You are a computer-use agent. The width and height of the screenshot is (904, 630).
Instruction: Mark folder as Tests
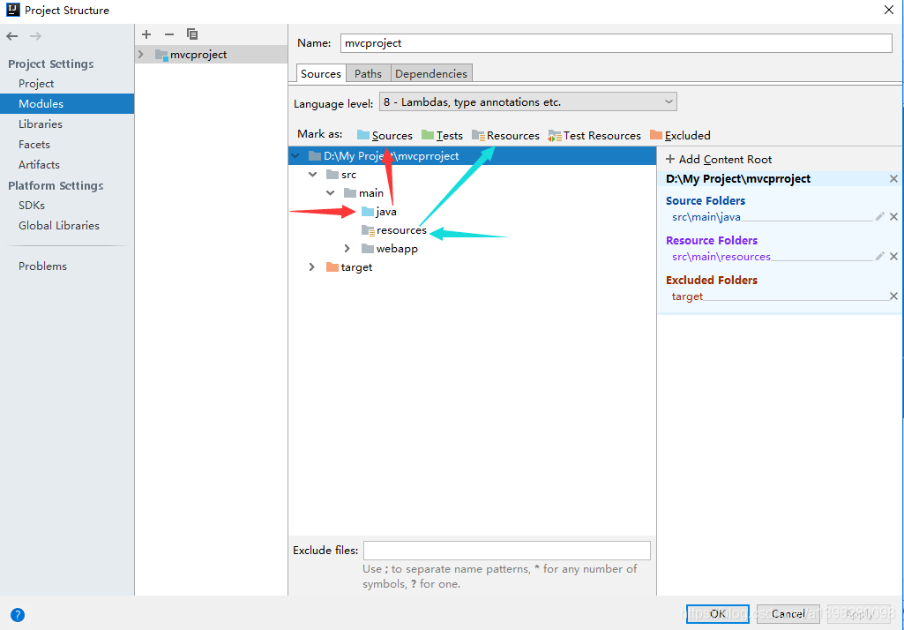click(x=442, y=136)
